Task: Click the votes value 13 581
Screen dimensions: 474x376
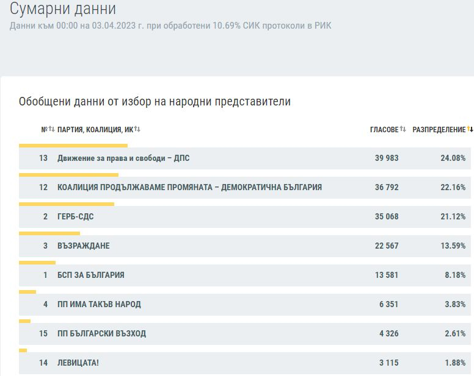Action: coord(387,275)
